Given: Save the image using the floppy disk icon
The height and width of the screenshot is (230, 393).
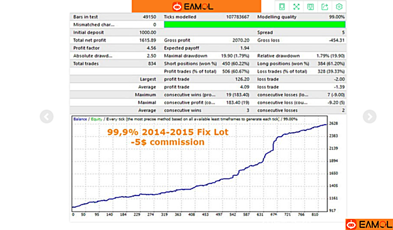Looking at the screenshot, I should (x=311, y=6).
